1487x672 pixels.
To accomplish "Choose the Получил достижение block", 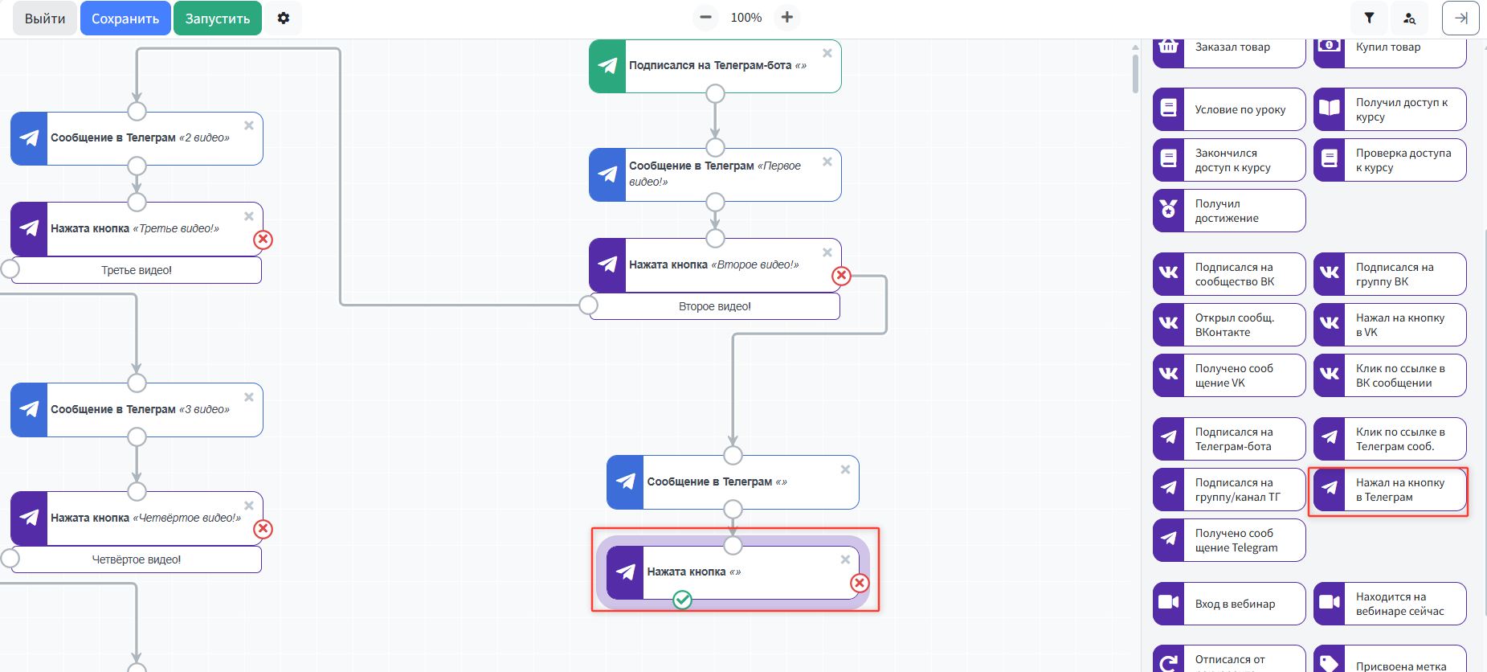I will click(1228, 211).
